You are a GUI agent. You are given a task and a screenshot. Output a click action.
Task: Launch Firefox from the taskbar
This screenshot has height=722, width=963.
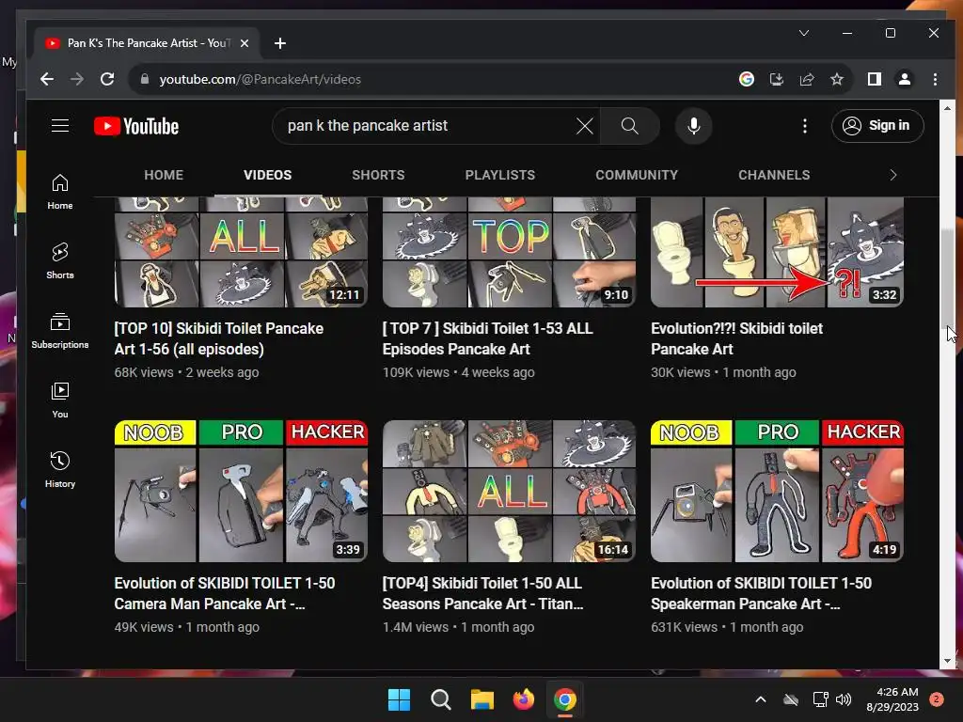pos(523,699)
